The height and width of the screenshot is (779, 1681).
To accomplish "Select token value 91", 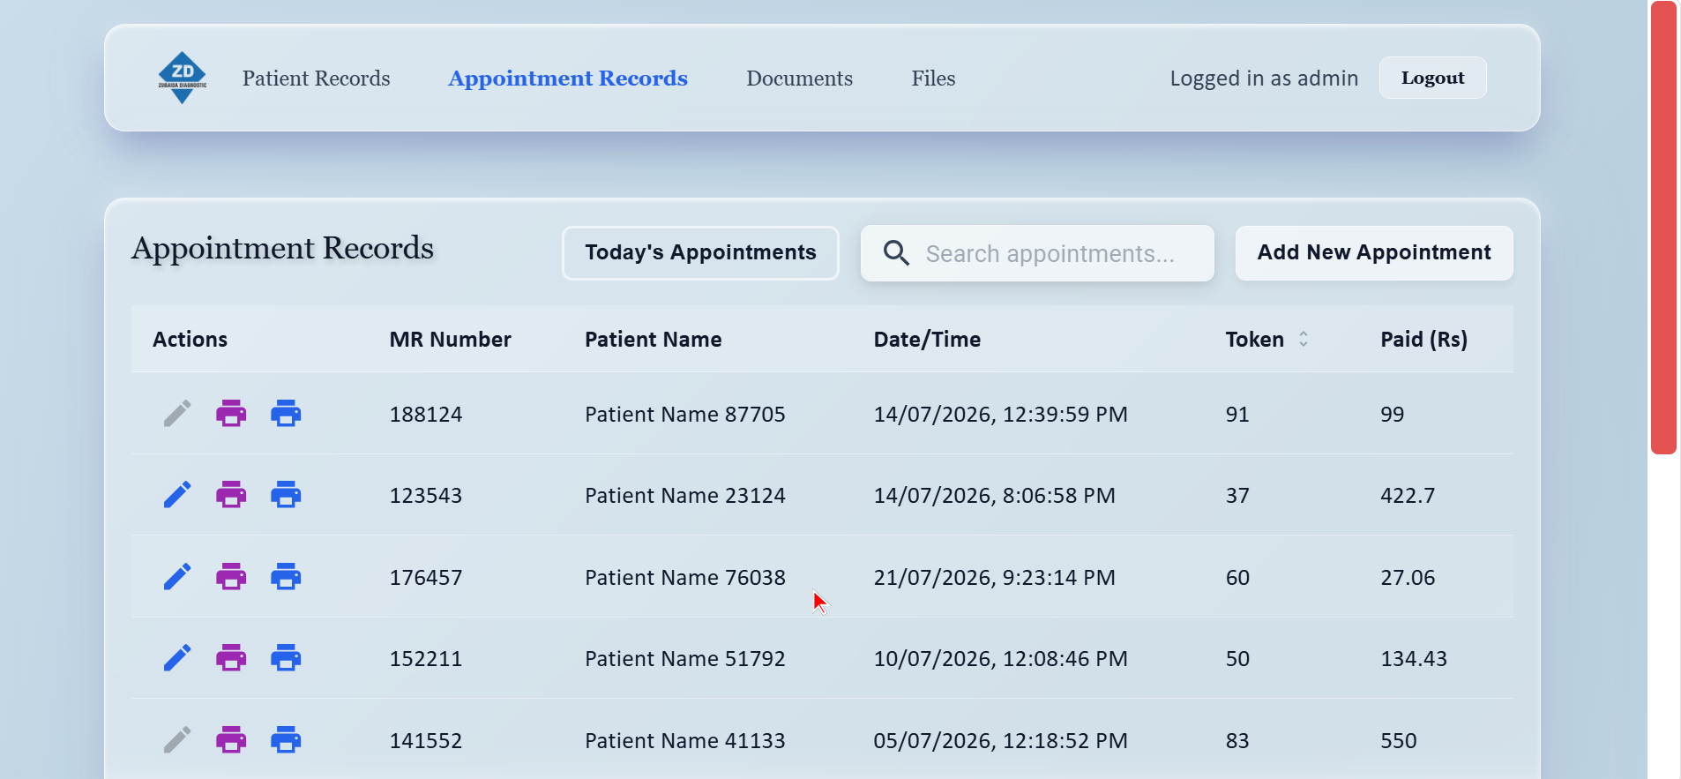I will [x=1237, y=415].
